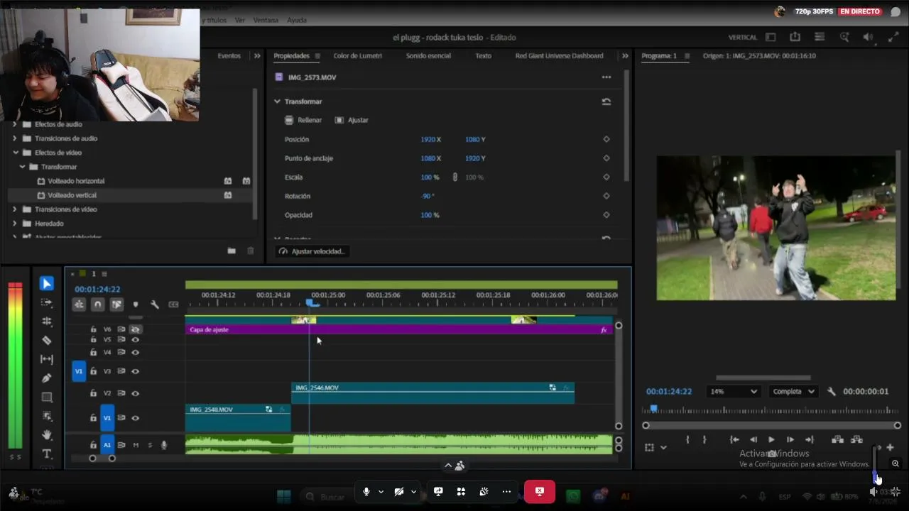Image resolution: width=909 pixels, height=511 pixels.
Task: Mute the A1 audio track
Action: [x=136, y=445]
